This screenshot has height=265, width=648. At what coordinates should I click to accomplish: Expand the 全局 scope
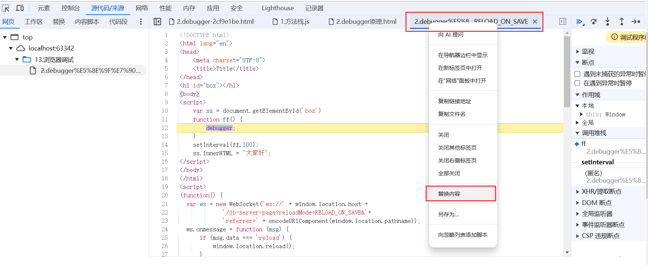point(578,123)
